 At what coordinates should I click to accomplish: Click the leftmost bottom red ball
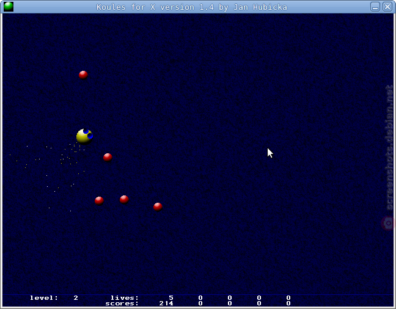coord(99,201)
